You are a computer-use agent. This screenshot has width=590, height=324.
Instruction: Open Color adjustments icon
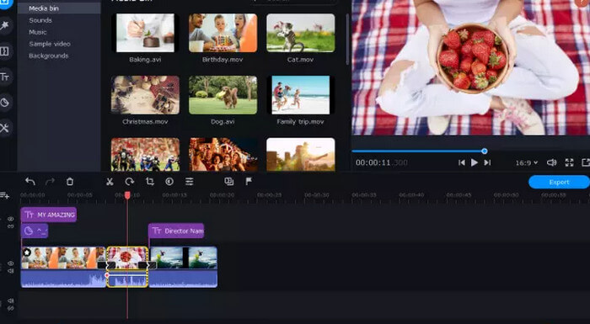tap(169, 182)
